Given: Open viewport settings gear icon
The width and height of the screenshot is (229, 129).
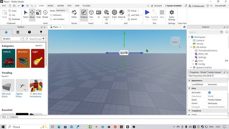Looking at the screenshot, I should [185, 27].
